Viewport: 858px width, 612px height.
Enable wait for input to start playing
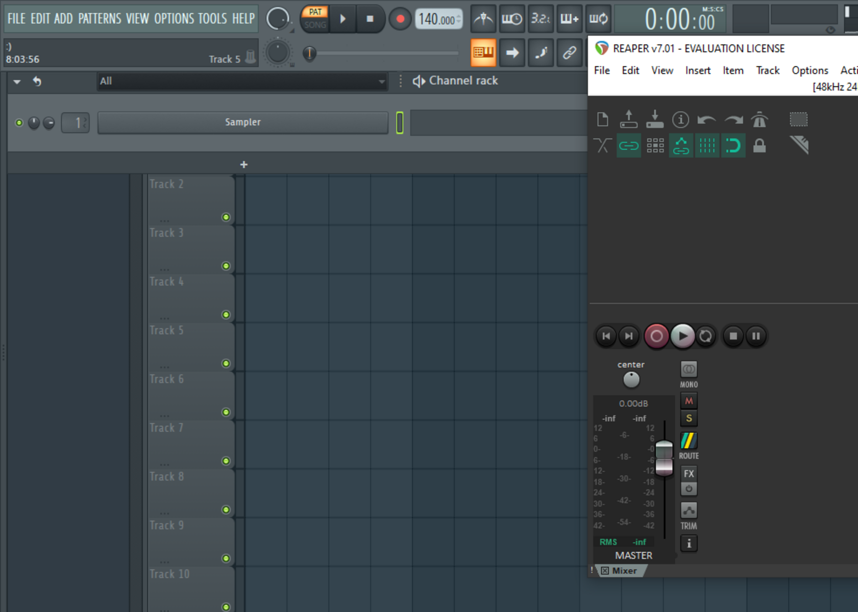click(x=512, y=19)
